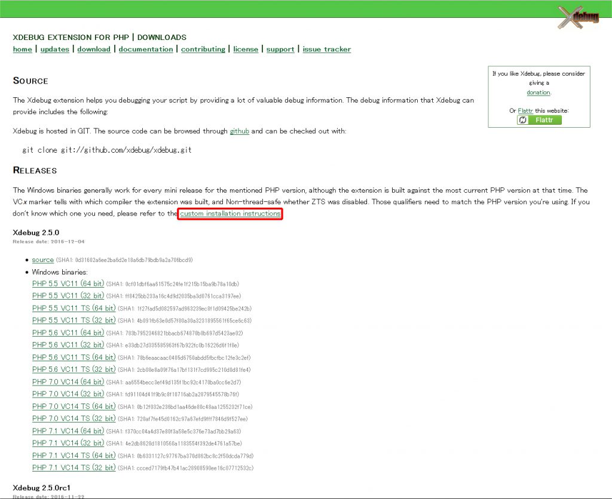Viewport: 612px width, 499px height.
Task: Click the Release date 2016-12-04 text
Action: coord(48,242)
